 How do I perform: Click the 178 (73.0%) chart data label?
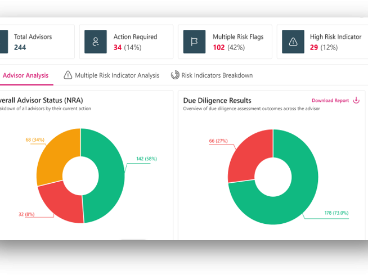coord(336,213)
